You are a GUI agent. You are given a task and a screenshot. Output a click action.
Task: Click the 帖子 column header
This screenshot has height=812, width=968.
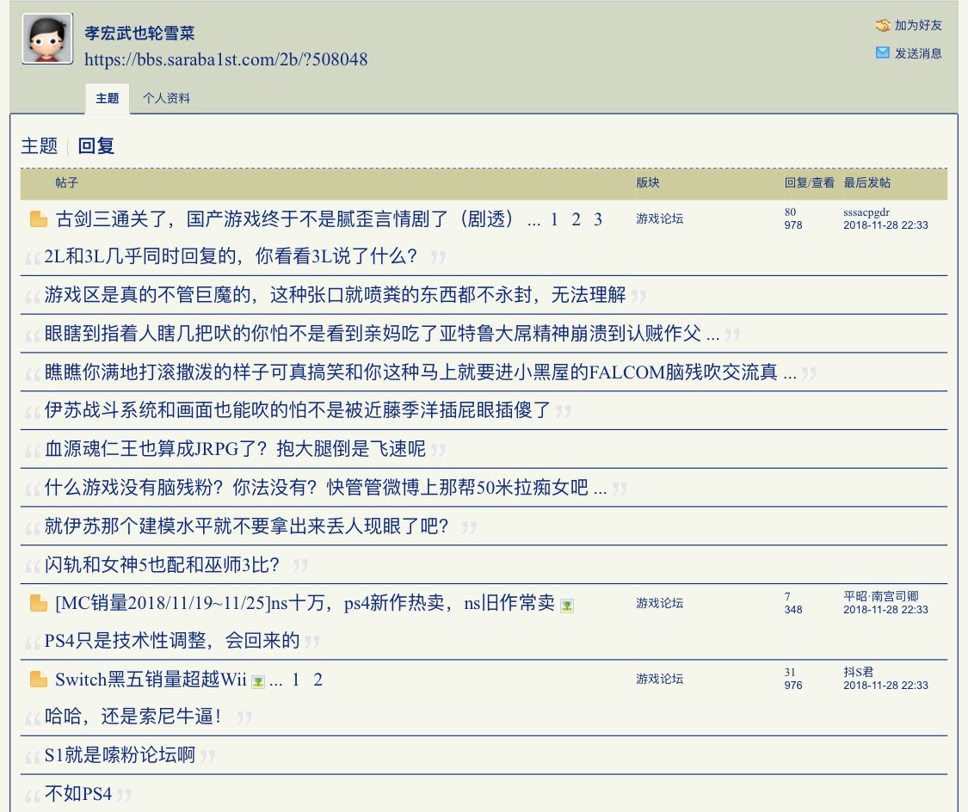[66, 182]
